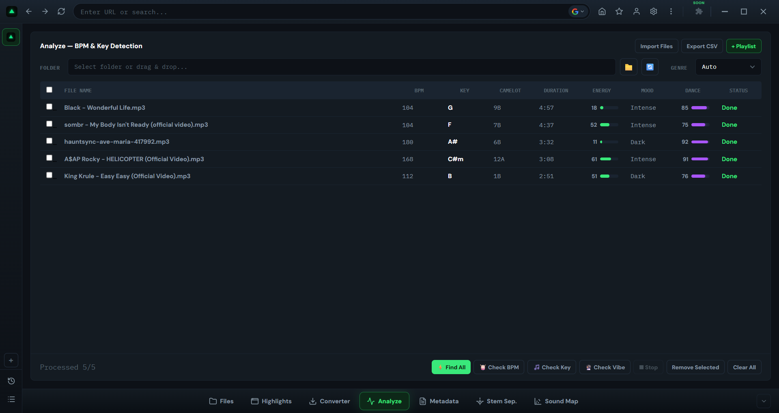Image resolution: width=779 pixels, height=413 pixels.
Task: Click the Check Key button
Action: point(552,367)
